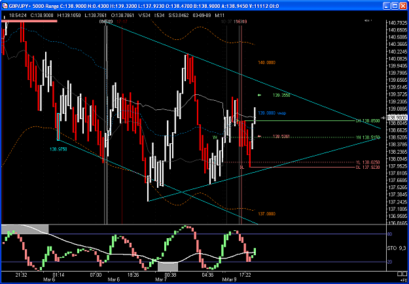The height and width of the screenshot is (284, 409).
Task: Click the STO 9,3 indicator label
Action: point(396,248)
